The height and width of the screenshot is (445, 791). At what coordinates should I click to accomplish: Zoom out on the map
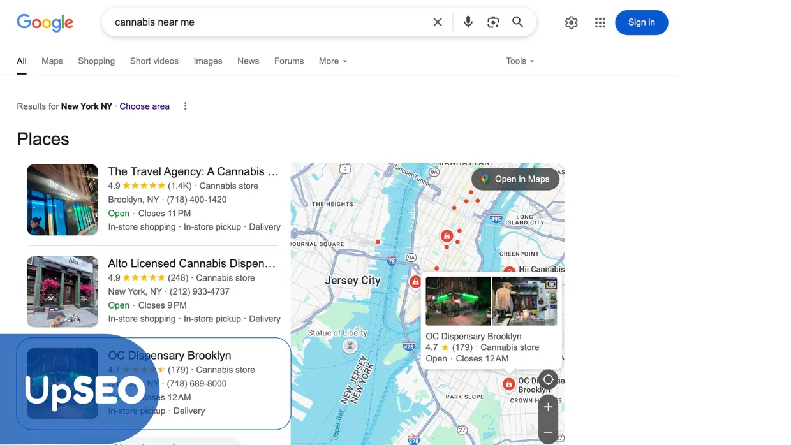pos(548,432)
